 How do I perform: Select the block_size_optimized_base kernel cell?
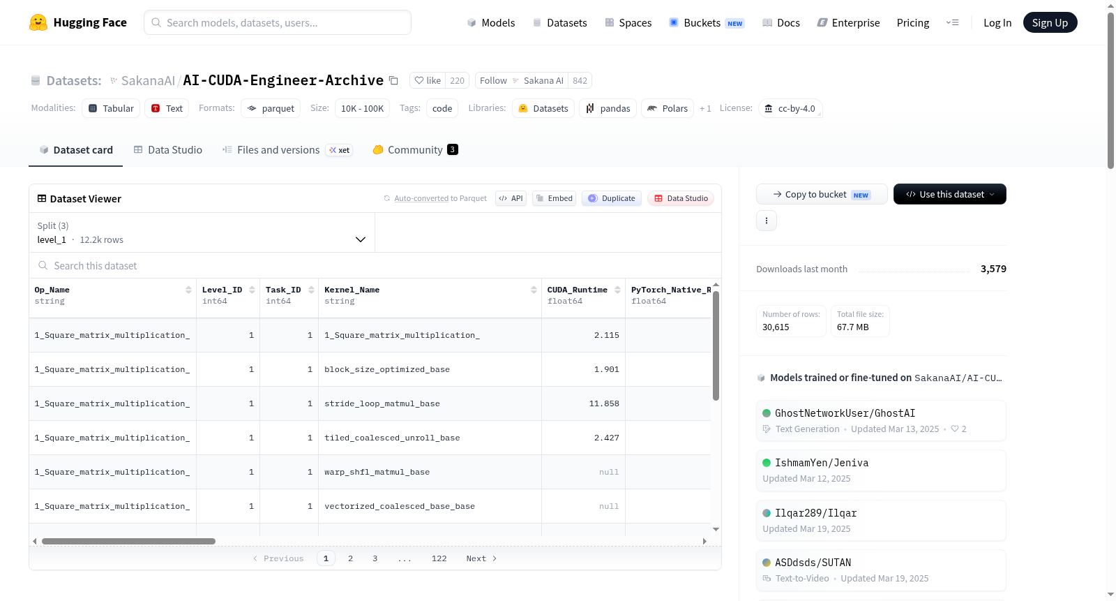click(430, 369)
